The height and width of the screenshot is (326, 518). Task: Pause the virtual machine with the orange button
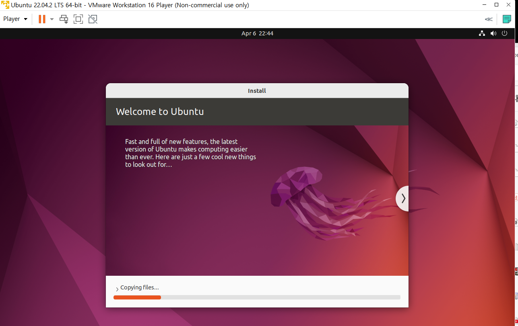click(x=42, y=19)
